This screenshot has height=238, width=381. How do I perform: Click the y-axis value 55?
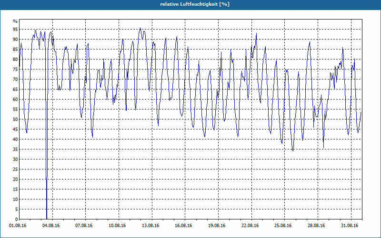coord(15,109)
